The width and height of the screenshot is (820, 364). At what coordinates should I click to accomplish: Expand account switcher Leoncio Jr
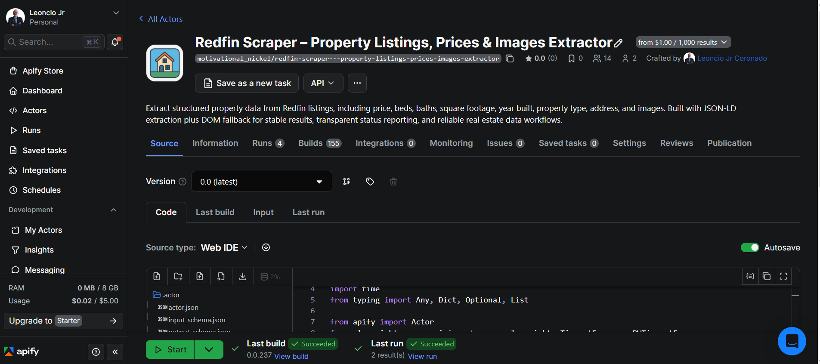coord(116,13)
